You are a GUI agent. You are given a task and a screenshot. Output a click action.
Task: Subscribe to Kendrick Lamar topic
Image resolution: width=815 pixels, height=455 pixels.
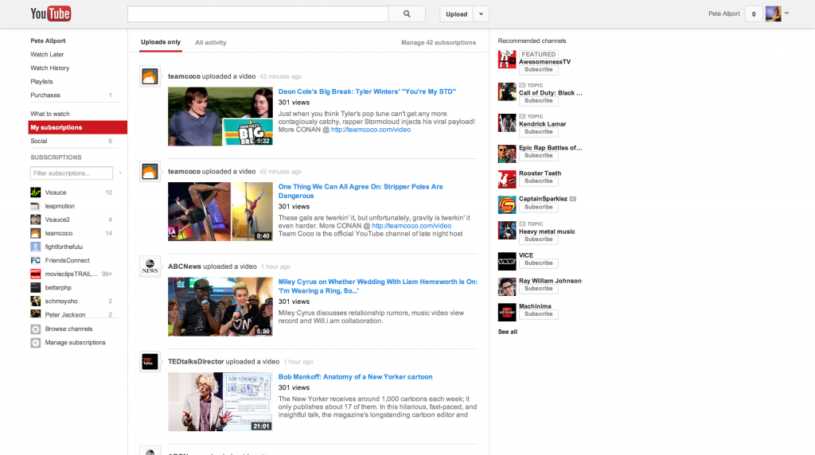[x=539, y=132]
